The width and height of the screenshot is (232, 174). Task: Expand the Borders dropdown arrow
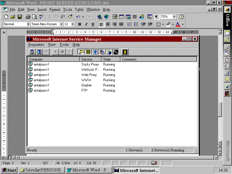163,24
